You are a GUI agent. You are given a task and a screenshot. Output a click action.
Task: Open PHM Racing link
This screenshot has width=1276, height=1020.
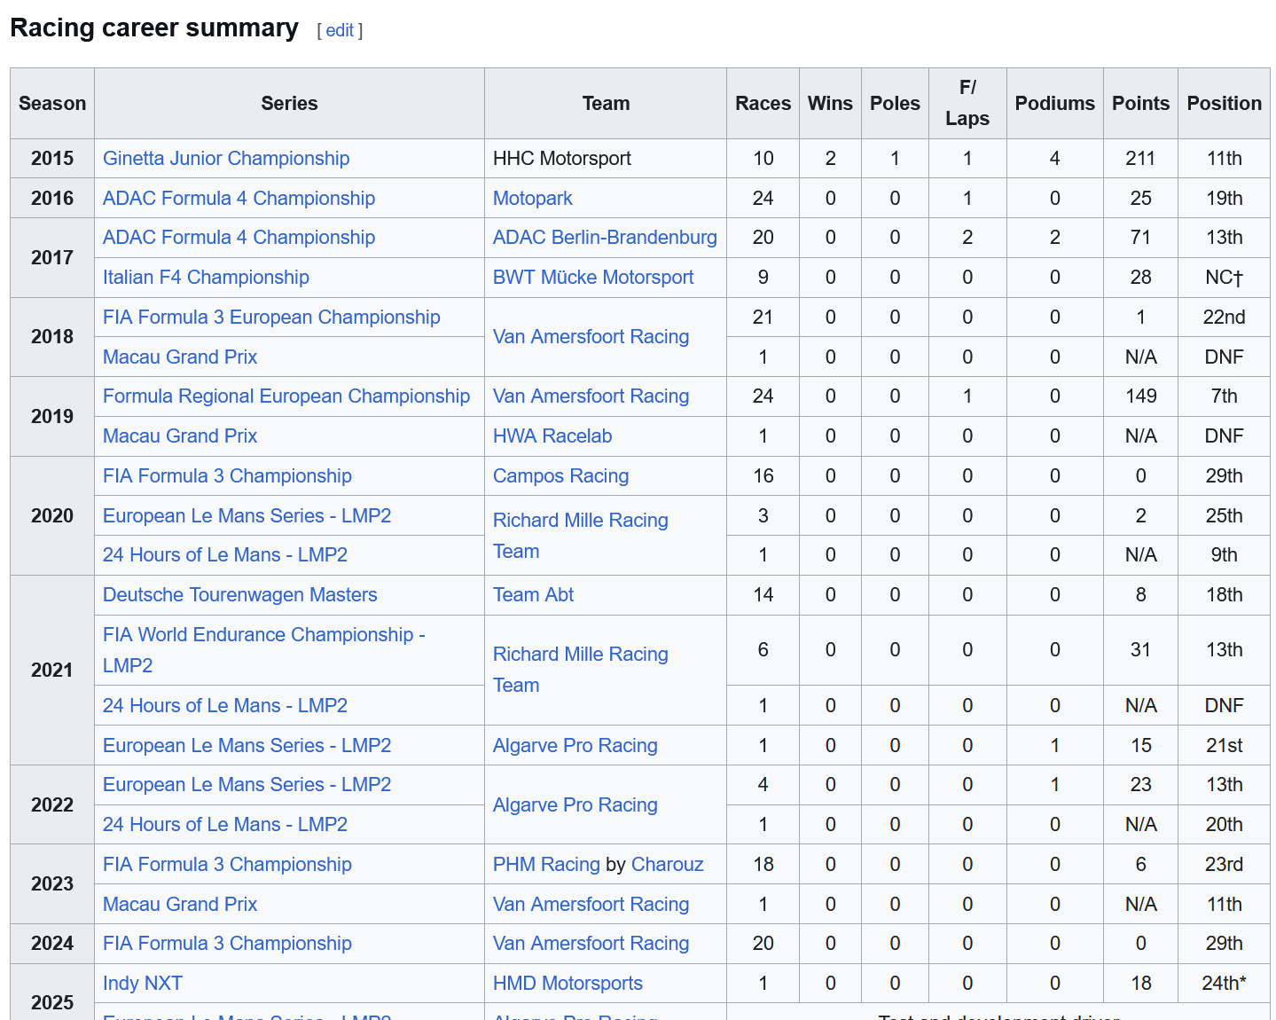coord(546,864)
